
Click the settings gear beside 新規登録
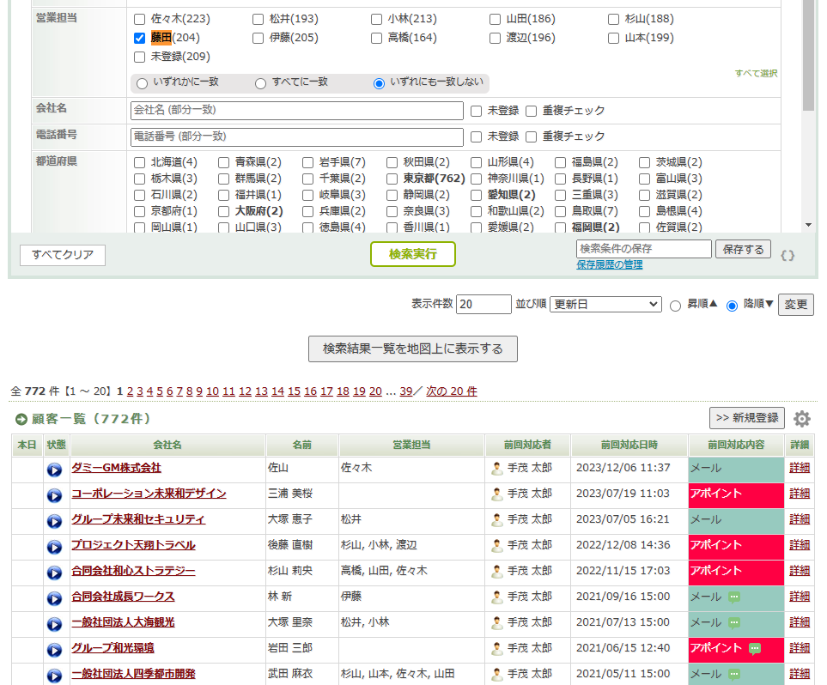[x=801, y=419]
